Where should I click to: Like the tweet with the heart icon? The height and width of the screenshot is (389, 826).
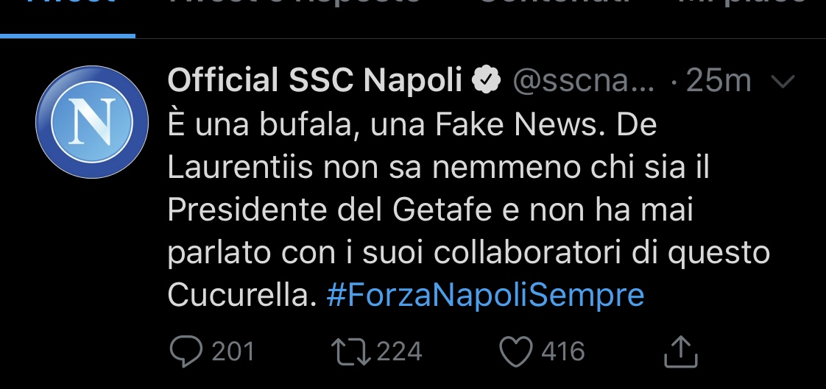coord(516,351)
